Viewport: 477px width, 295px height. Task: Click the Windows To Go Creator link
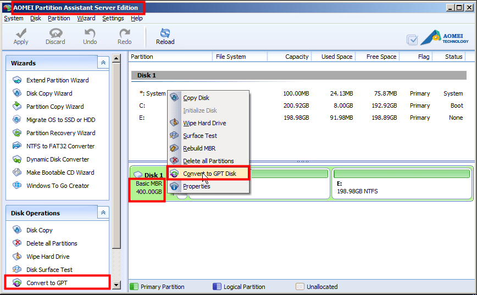58,186
